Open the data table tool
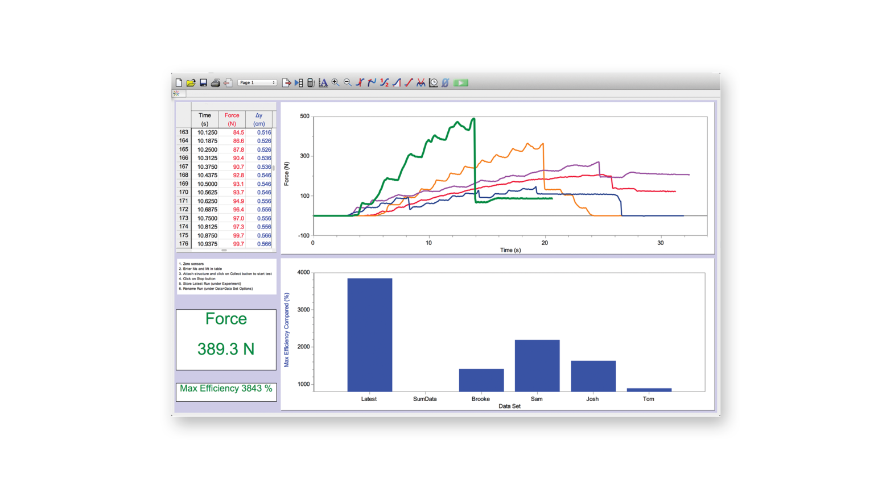 tap(298, 82)
